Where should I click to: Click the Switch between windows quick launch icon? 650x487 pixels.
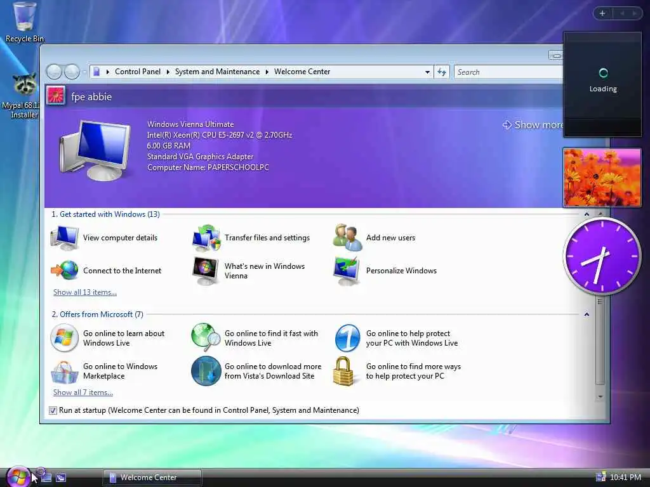[61, 477]
